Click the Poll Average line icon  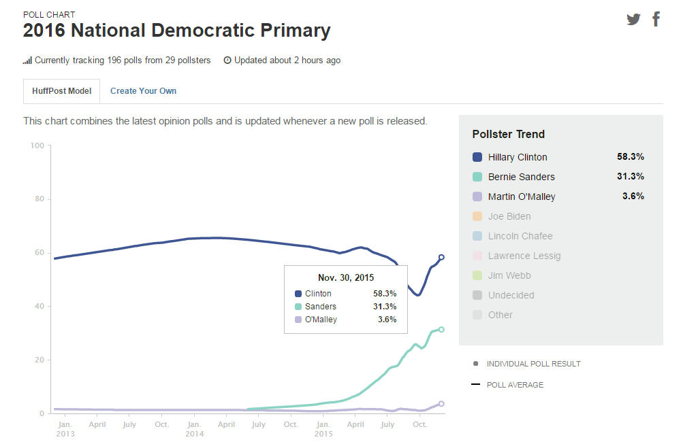475,385
